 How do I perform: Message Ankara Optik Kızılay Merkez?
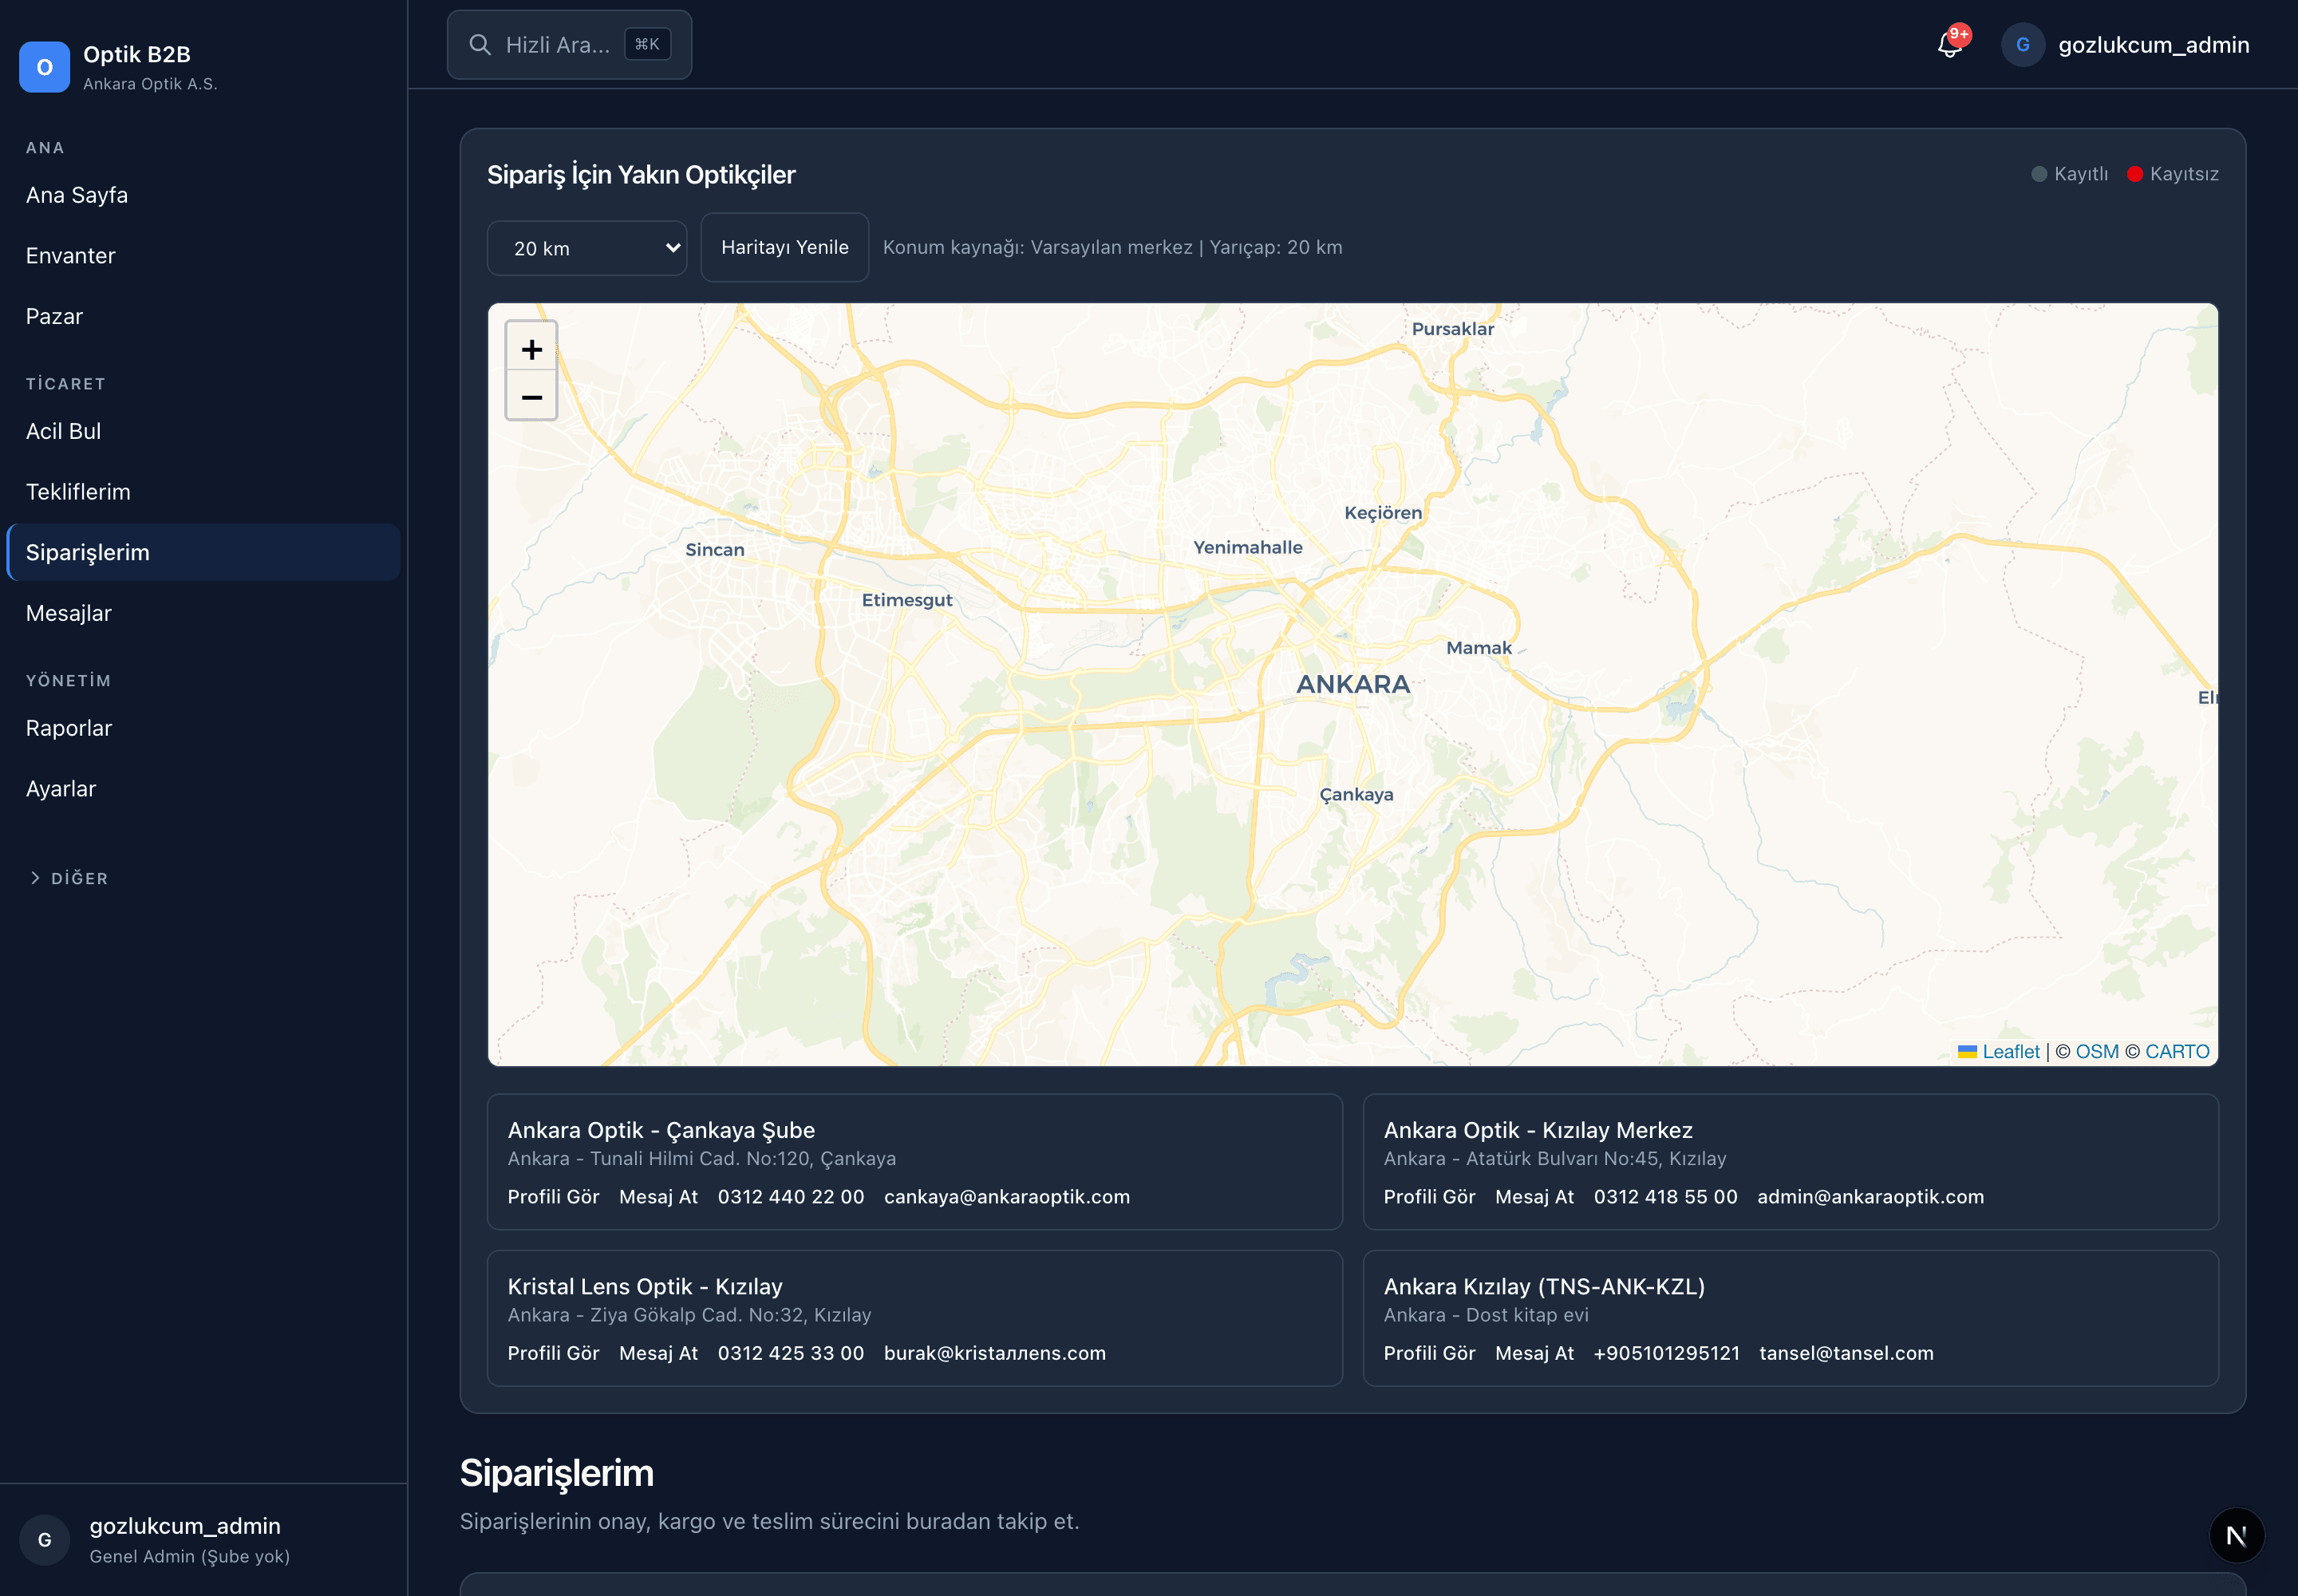1534,1197
